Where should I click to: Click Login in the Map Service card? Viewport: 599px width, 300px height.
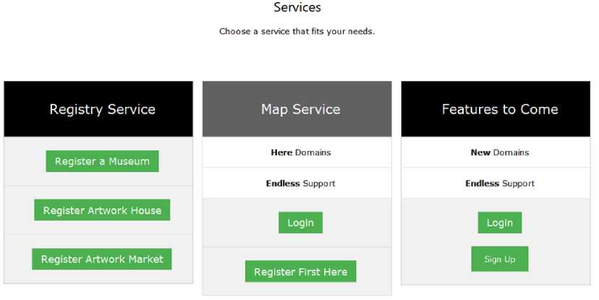point(300,223)
